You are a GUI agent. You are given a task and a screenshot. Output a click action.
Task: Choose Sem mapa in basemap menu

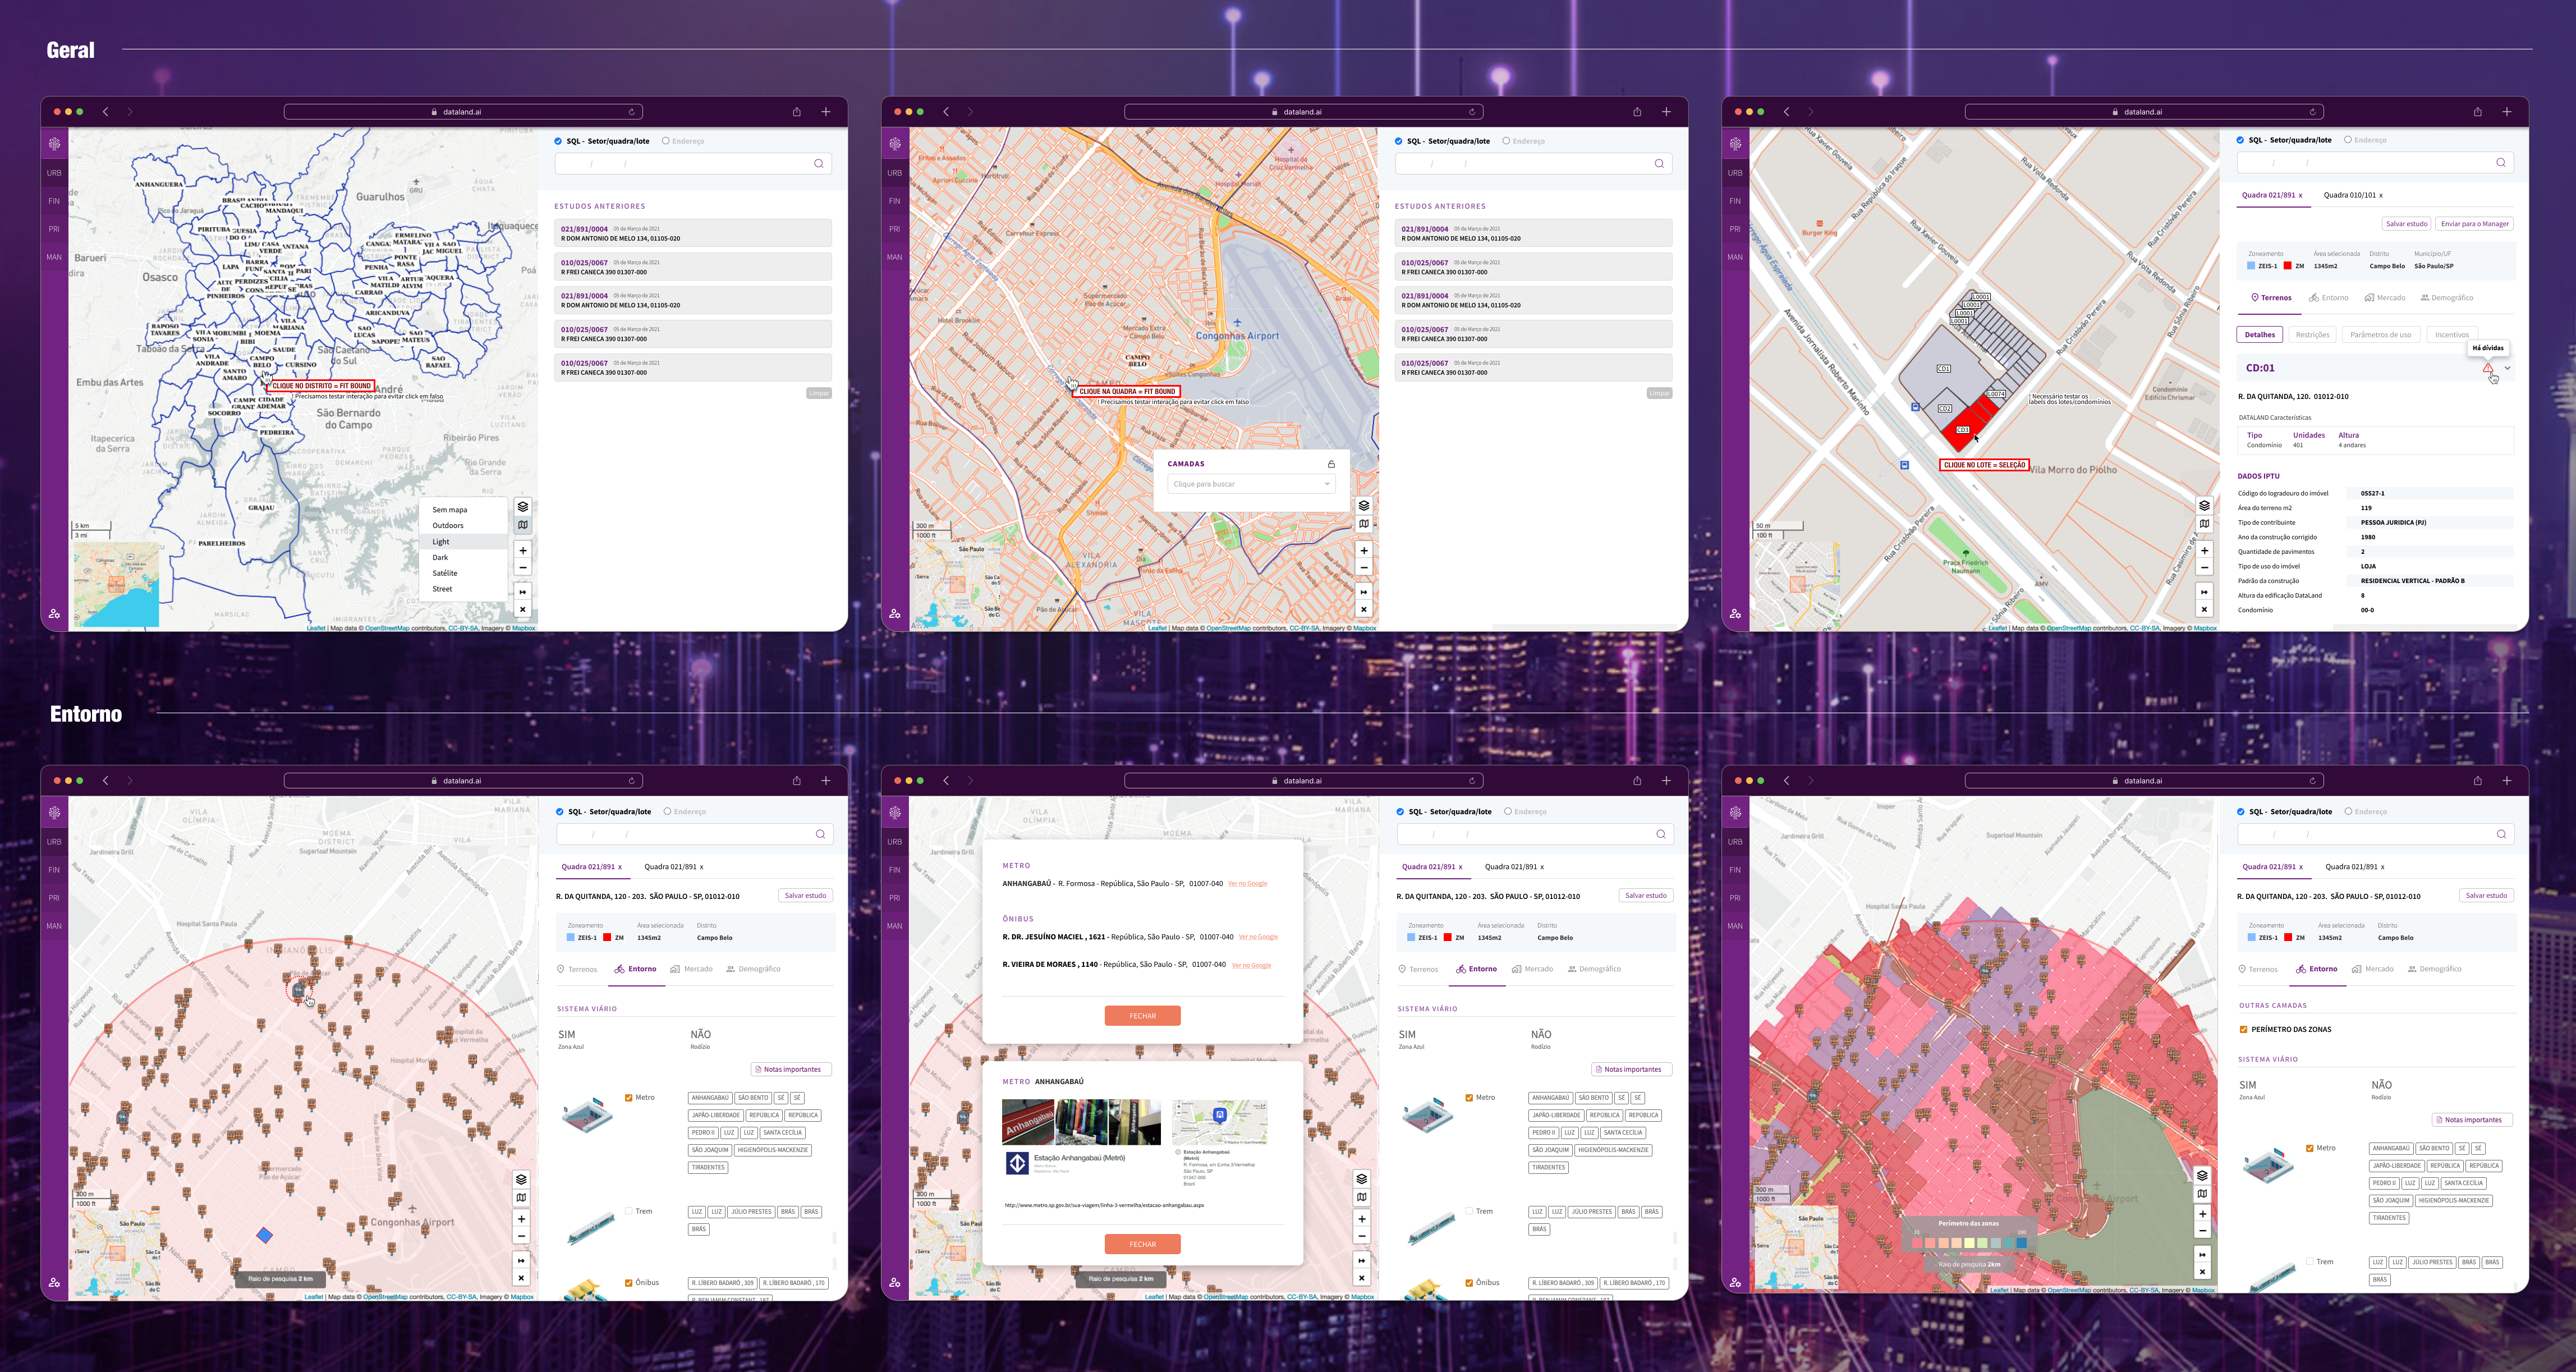(450, 510)
